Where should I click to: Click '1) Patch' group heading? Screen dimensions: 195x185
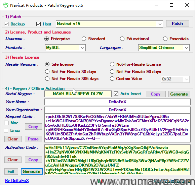pos(13,17)
